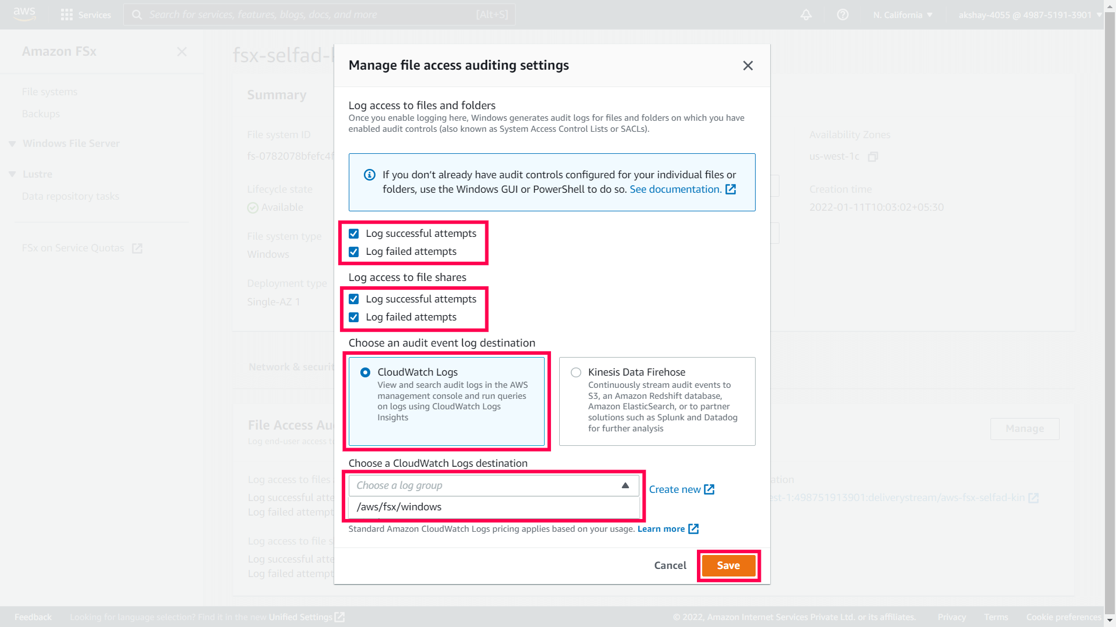This screenshot has width=1116, height=627.
Task: Uncheck Log successful attempts for files and folders
Action: click(353, 233)
